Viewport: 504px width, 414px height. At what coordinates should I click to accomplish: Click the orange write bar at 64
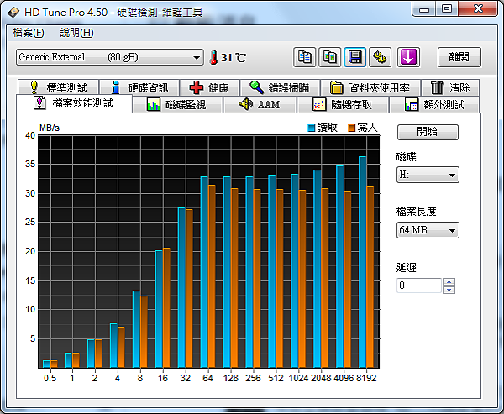coord(212,276)
